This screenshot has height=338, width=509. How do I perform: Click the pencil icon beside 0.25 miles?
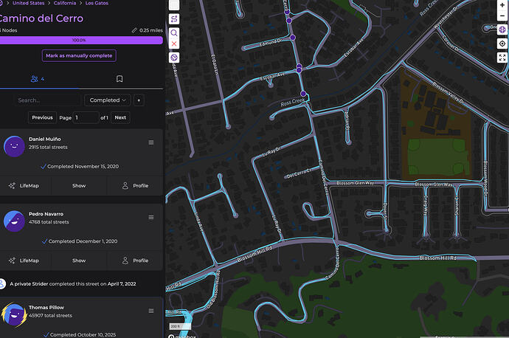134,30
